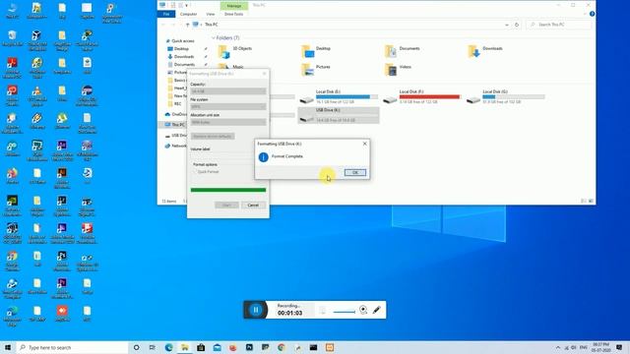
Task: Click the greyed Start button in Format dialog
Action: point(226,206)
